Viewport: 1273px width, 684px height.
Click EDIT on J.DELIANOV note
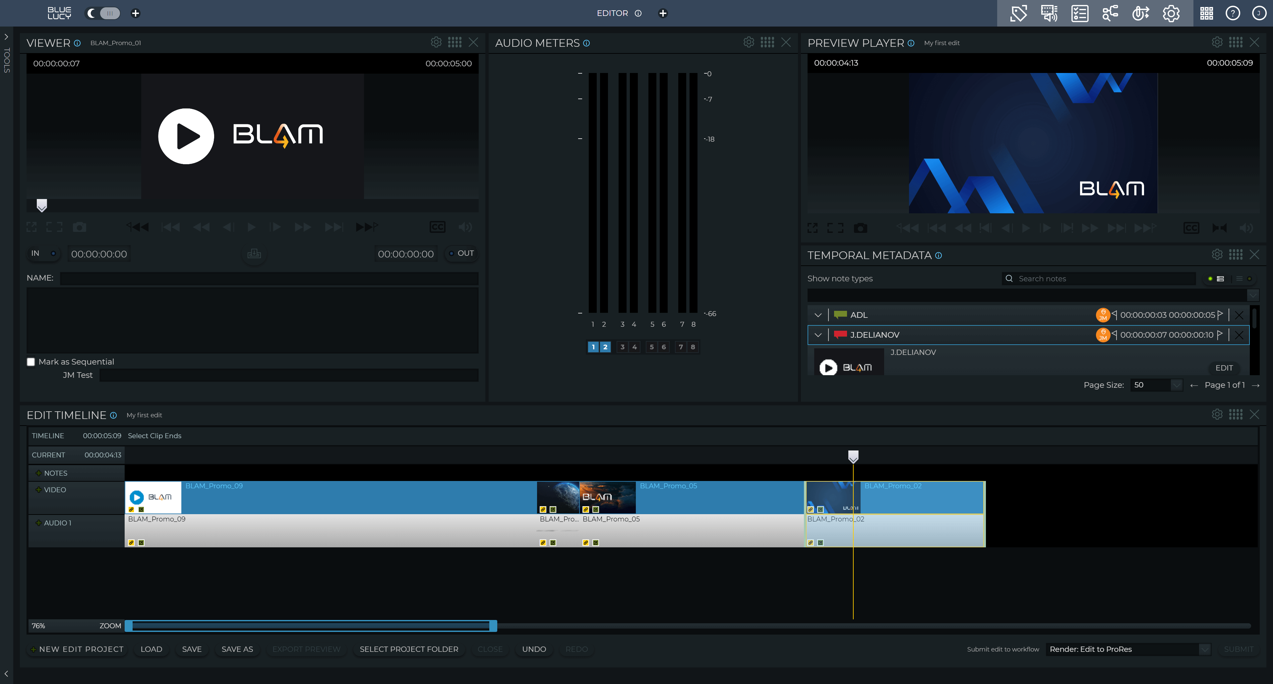(x=1224, y=368)
